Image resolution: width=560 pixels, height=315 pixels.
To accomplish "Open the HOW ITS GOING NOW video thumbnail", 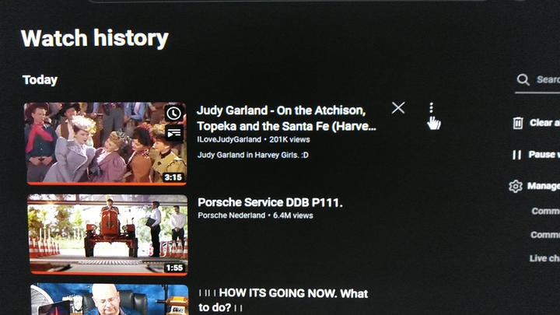I will click(x=110, y=299).
